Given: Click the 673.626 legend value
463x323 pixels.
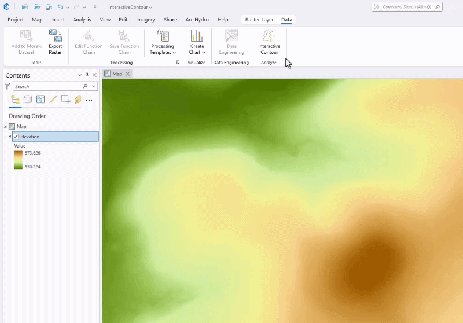Looking at the screenshot, I should click(x=32, y=153).
